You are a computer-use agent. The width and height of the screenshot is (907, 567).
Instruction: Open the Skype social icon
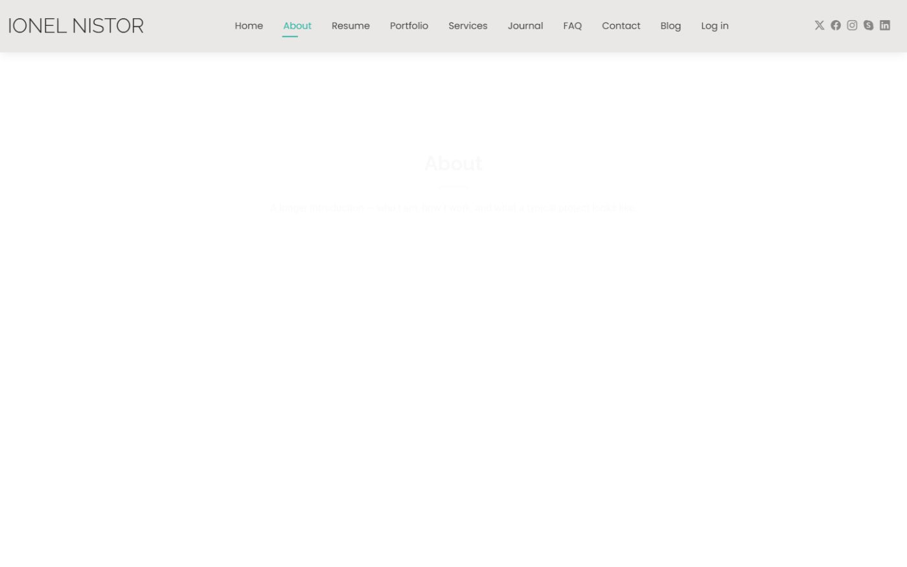(x=868, y=25)
